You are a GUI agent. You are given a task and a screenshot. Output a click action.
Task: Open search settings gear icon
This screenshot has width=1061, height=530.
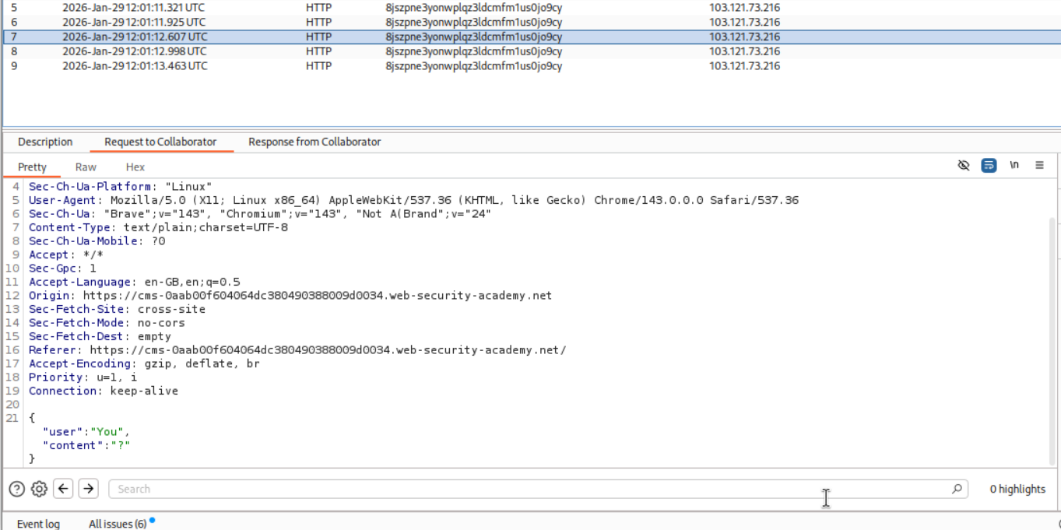coord(39,489)
